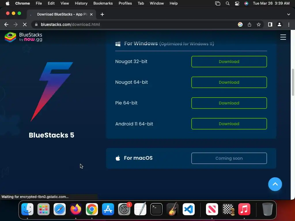
Task: Click the BlueStacks 5 lightning logo
Action: point(52,92)
